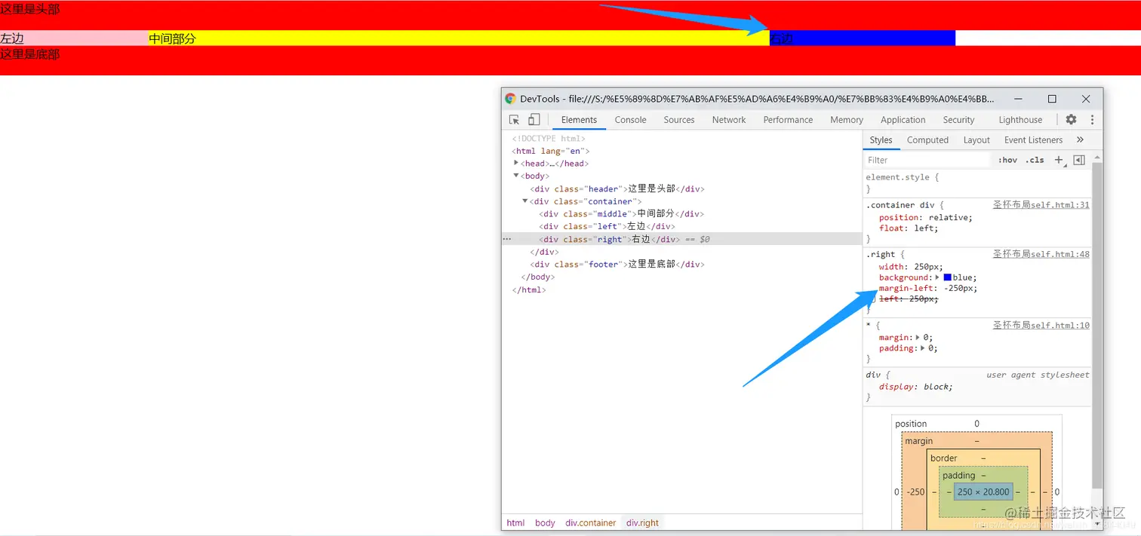Click the yellow 中间部分 block on the page
Screen dimensions: 1141x536
pos(459,38)
